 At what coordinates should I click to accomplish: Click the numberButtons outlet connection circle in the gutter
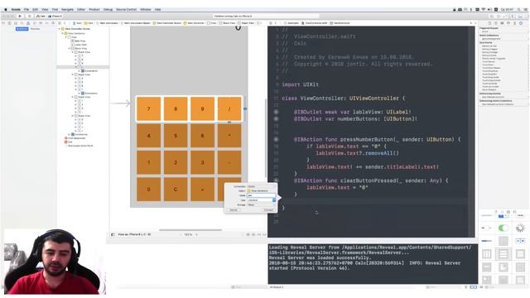276,119
